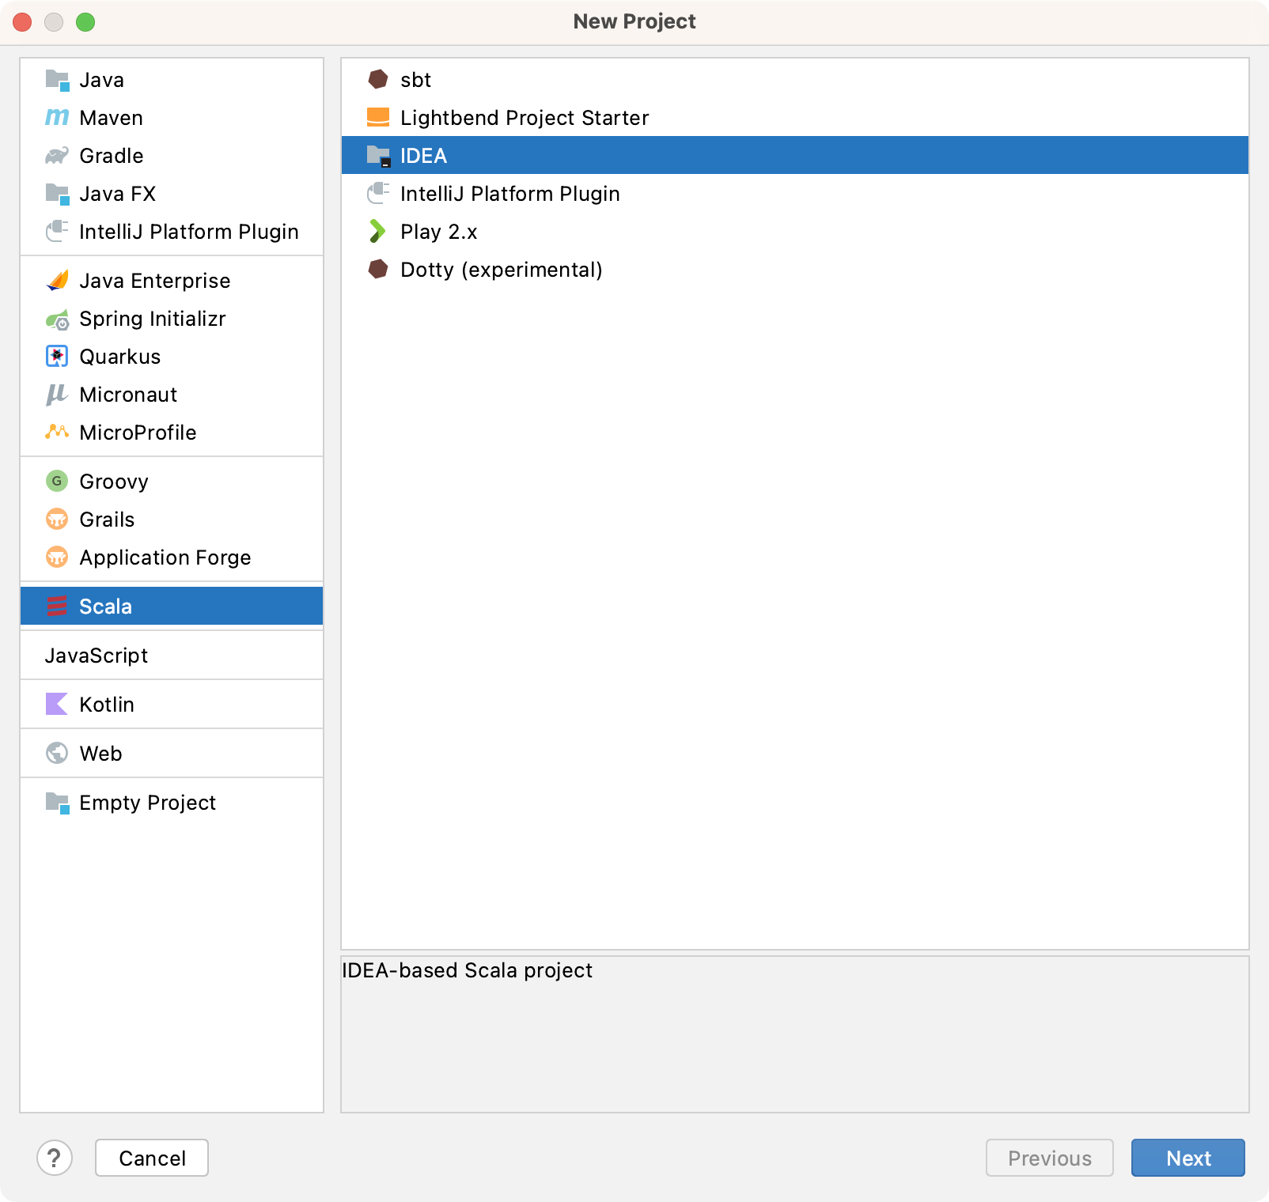Zoom the window with the green title bar button

(85, 22)
